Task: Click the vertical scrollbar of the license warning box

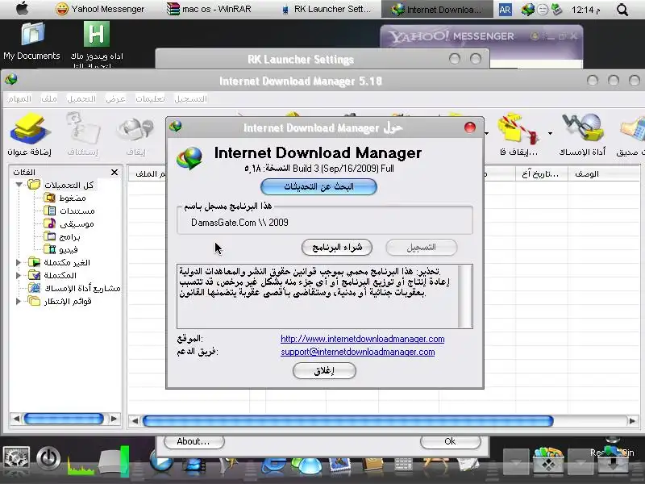Action: (x=465, y=296)
